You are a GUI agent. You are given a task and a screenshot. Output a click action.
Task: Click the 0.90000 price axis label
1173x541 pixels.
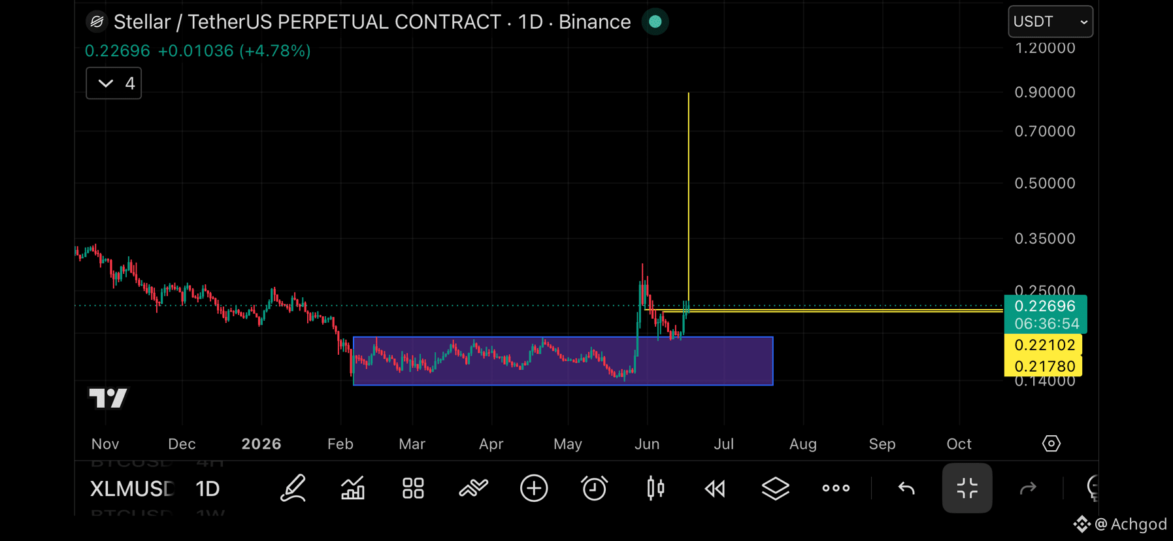1044,92
